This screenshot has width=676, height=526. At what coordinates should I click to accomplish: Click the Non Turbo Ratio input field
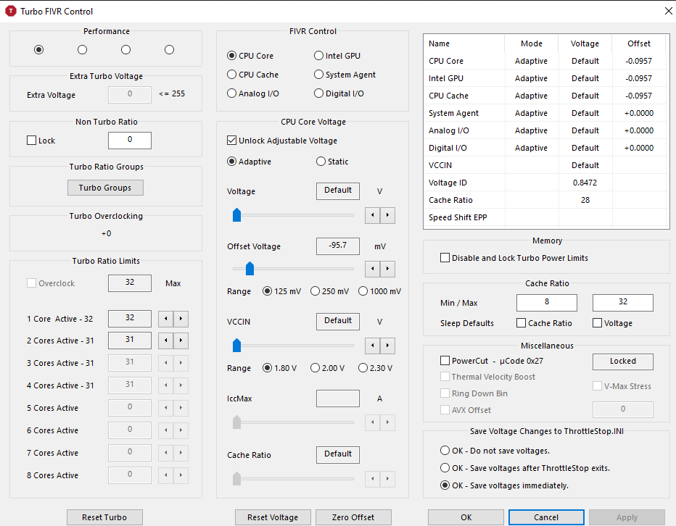pos(130,141)
